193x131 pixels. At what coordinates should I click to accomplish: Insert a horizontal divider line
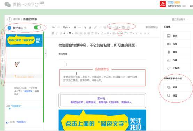click(80, 27)
